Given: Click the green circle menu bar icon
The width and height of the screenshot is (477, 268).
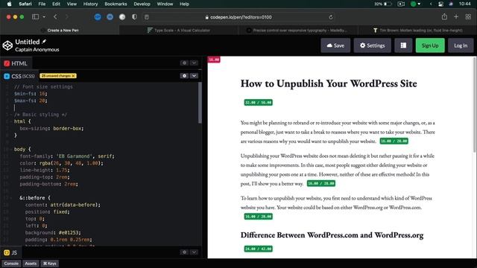Looking at the screenshot, I should pyautogui.click(x=413, y=4).
